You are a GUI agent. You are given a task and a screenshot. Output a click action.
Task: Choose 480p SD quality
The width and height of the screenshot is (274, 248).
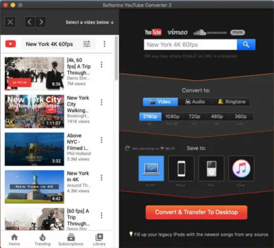(217, 116)
